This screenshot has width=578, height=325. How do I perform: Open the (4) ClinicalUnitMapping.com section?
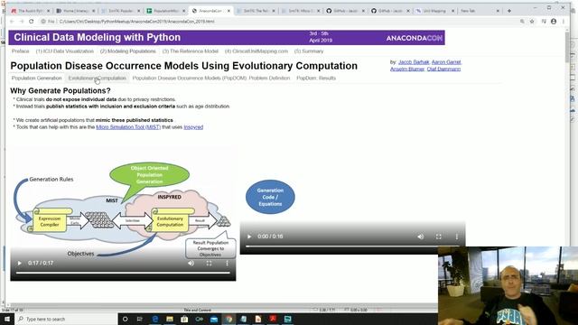(256, 51)
